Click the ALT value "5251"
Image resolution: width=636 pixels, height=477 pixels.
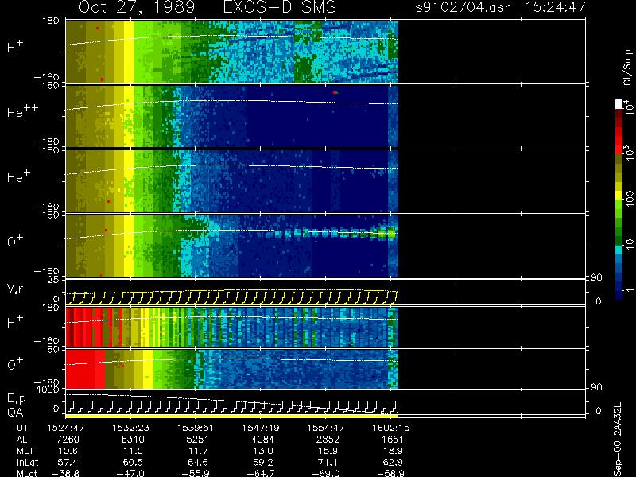(x=197, y=440)
